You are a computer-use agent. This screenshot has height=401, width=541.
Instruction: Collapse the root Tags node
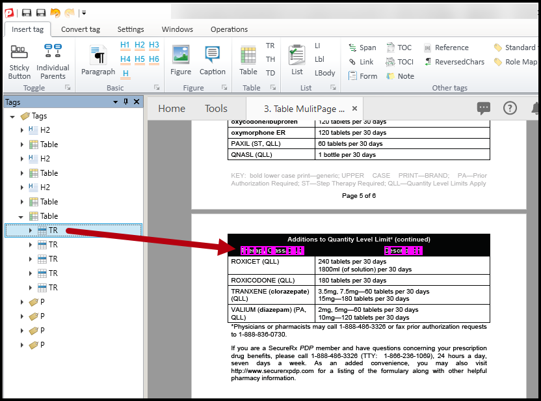tap(12, 117)
